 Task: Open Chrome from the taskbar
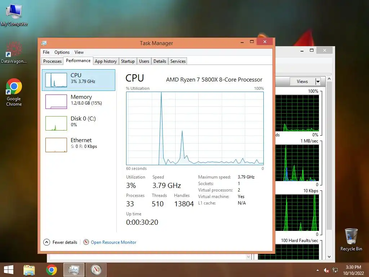pos(52,270)
